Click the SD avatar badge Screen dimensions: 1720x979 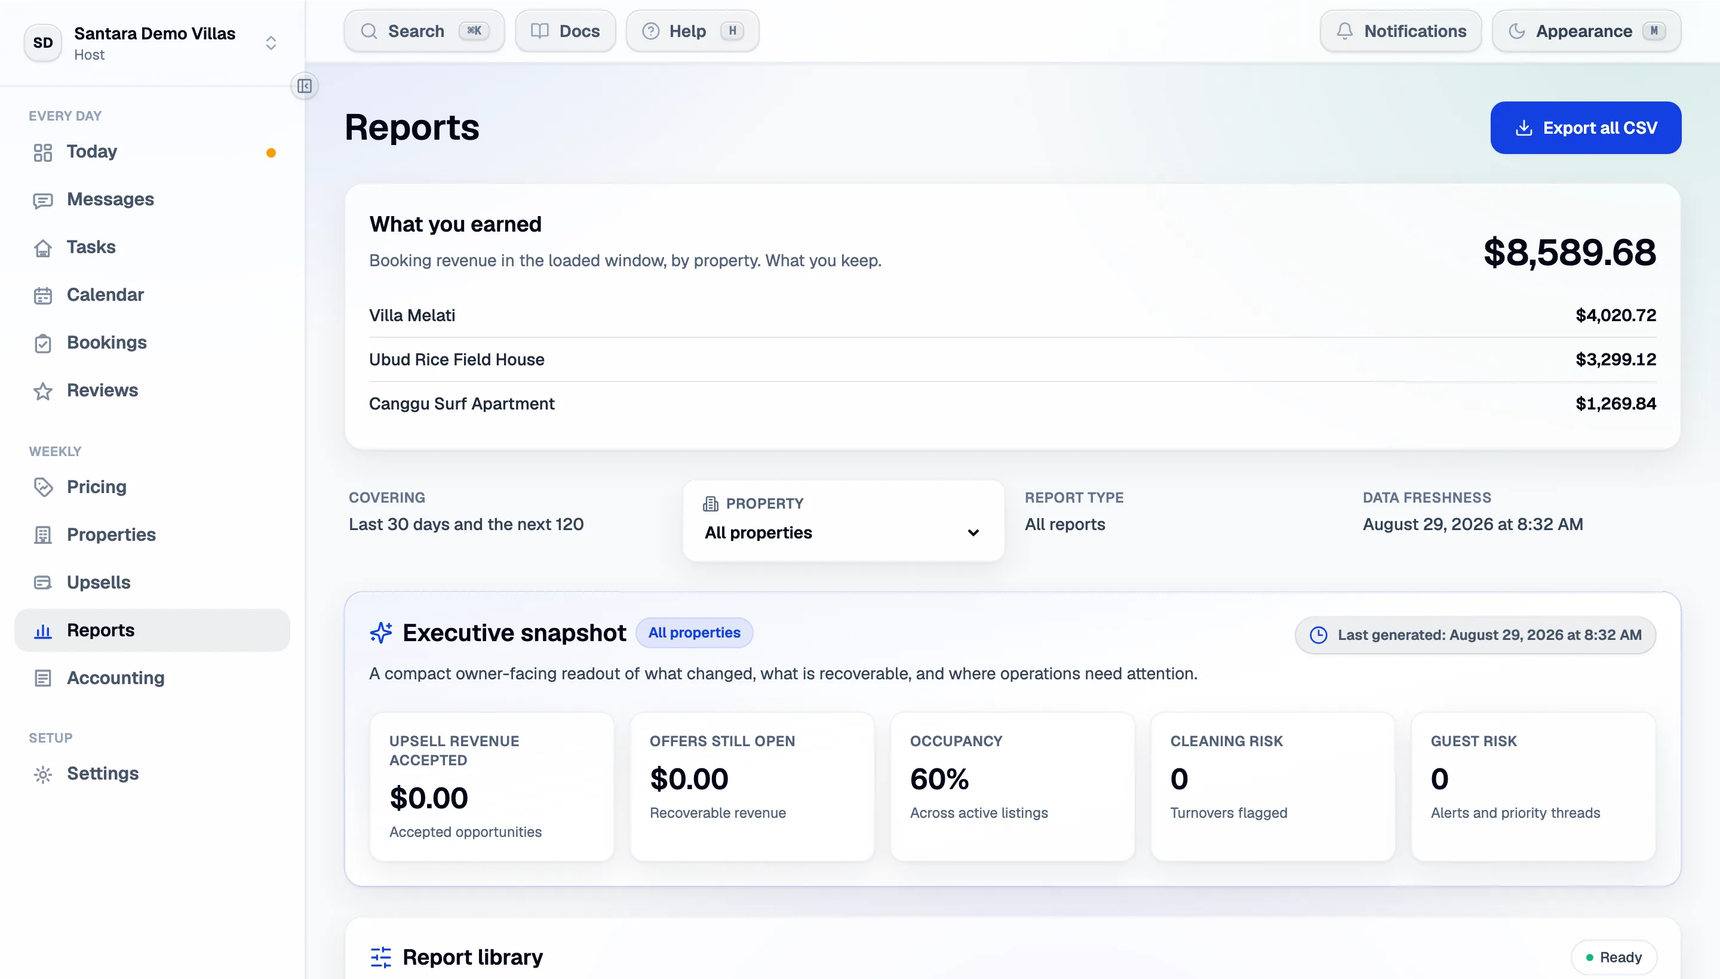tap(43, 42)
